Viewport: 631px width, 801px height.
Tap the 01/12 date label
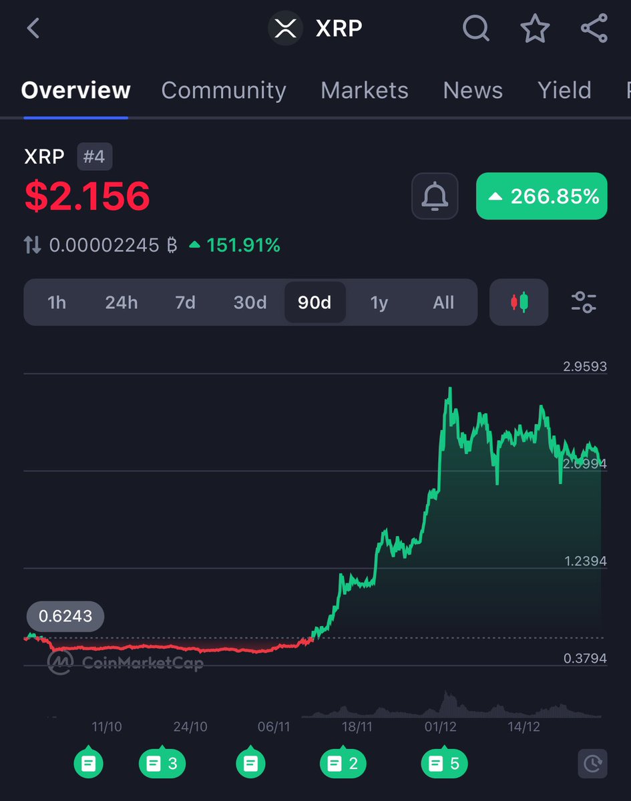(x=440, y=726)
